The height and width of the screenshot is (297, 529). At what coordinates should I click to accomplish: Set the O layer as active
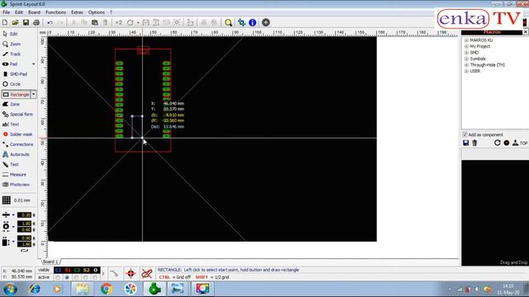pyautogui.click(x=95, y=277)
